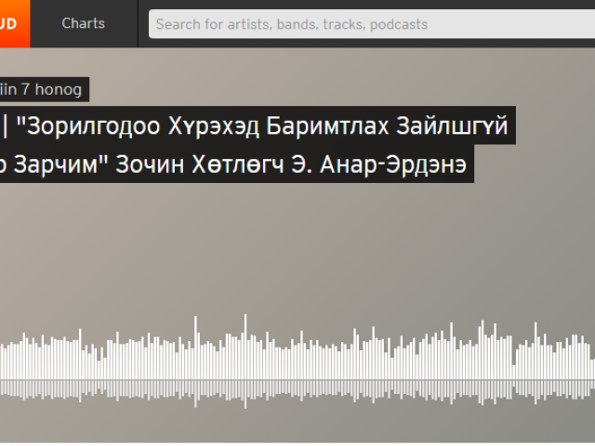The width and height of the screenshot is (595, 446).
Task: Open the Charts page
Action: pyautogui.click(x=84, y=23)
